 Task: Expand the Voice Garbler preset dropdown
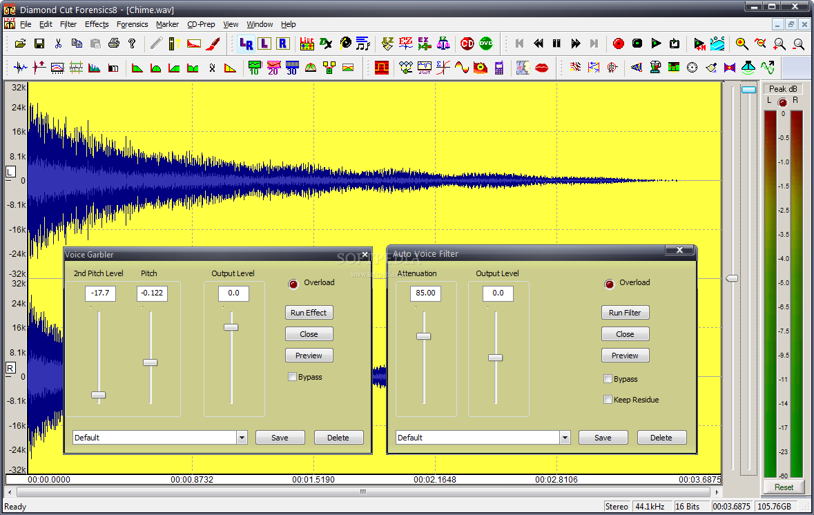(242, 438)
